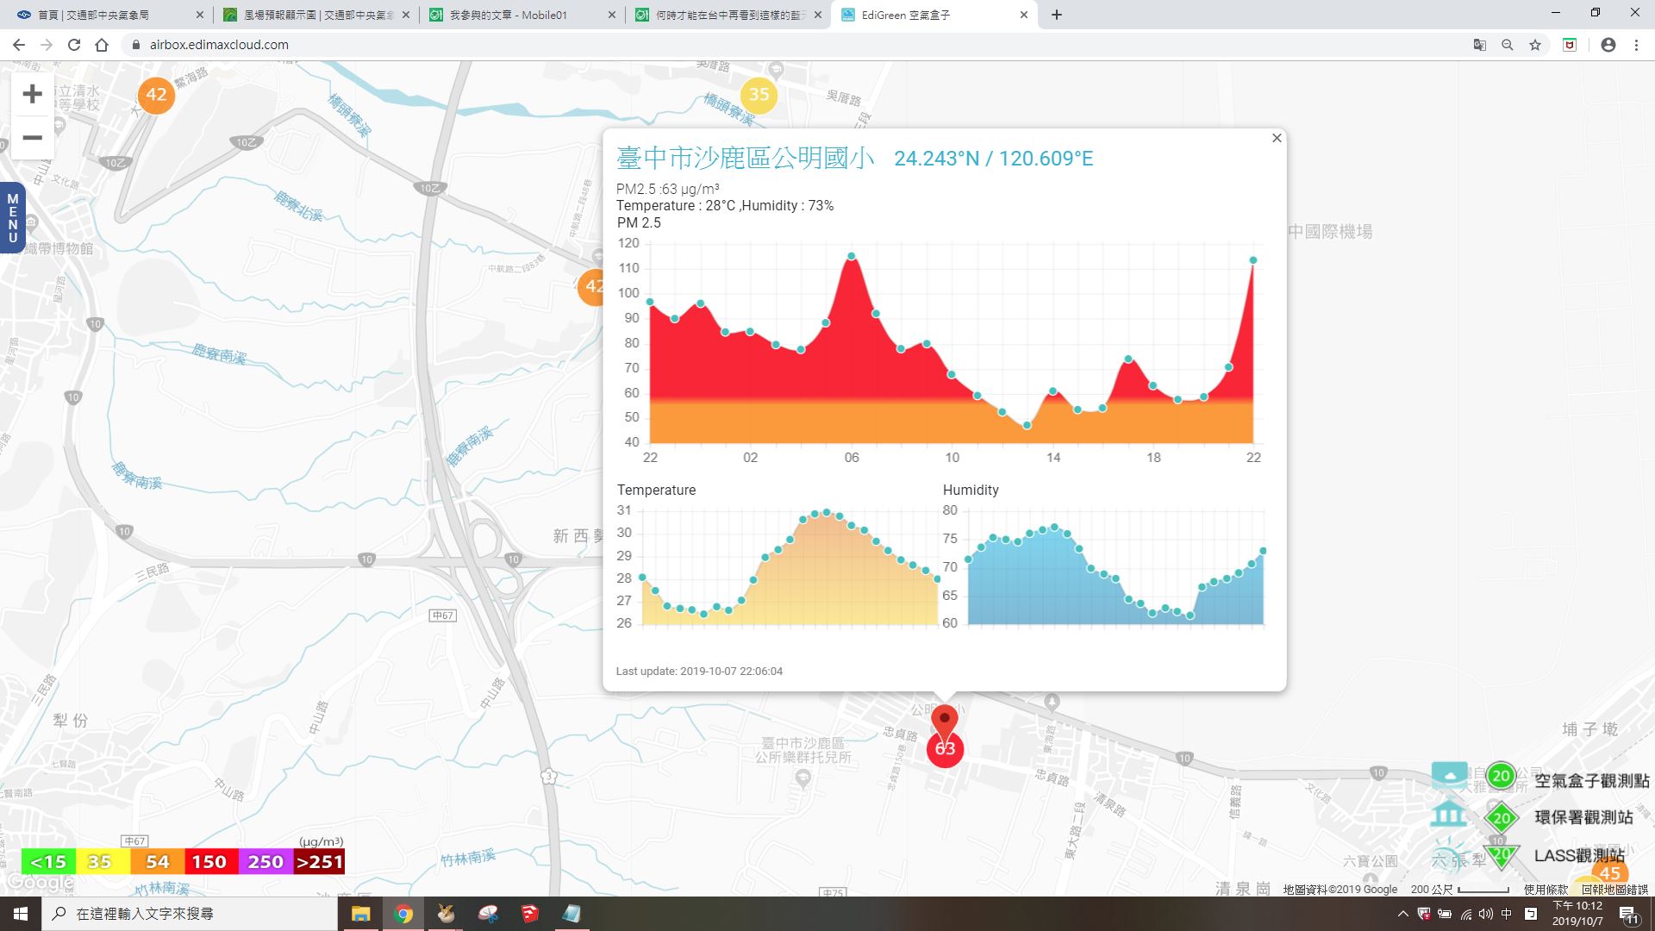
Task: Reload the current page
Action: point(74,45)
